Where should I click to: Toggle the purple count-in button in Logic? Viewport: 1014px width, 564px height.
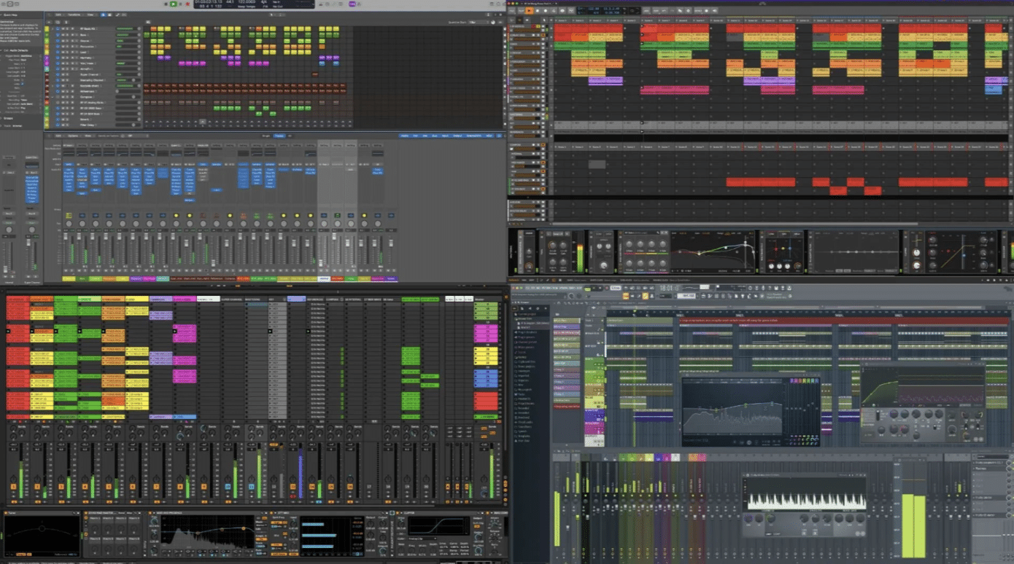(352, 4)
